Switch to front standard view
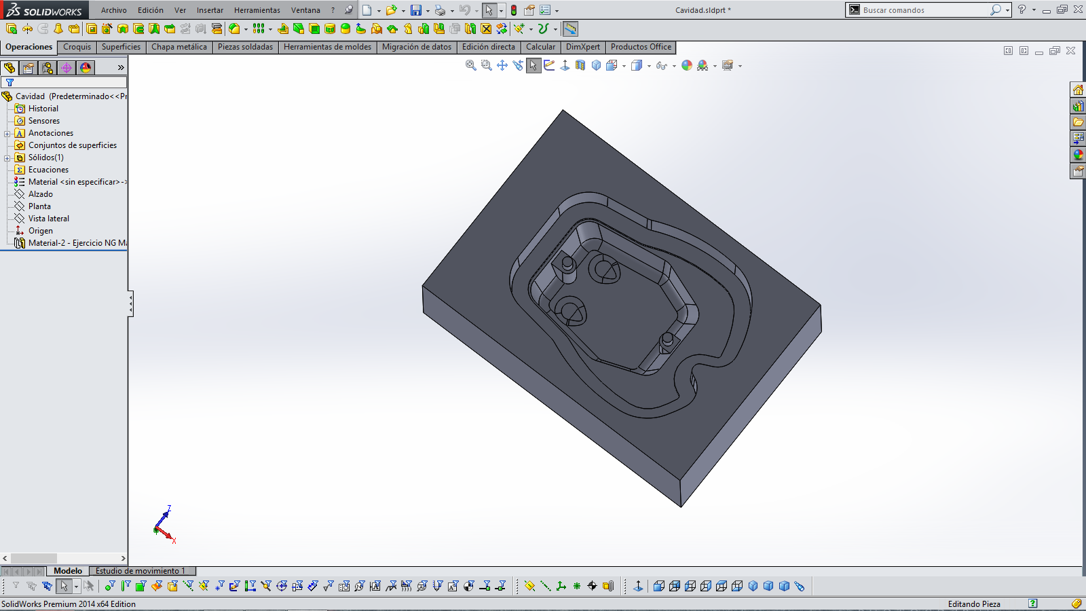Viewport: 1086px width, 611px height. [658, 586]
